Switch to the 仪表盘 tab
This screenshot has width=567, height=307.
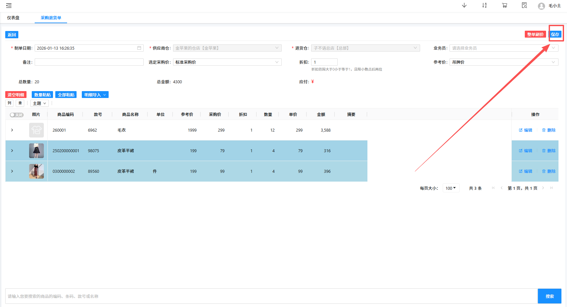[x=13, y=18]
